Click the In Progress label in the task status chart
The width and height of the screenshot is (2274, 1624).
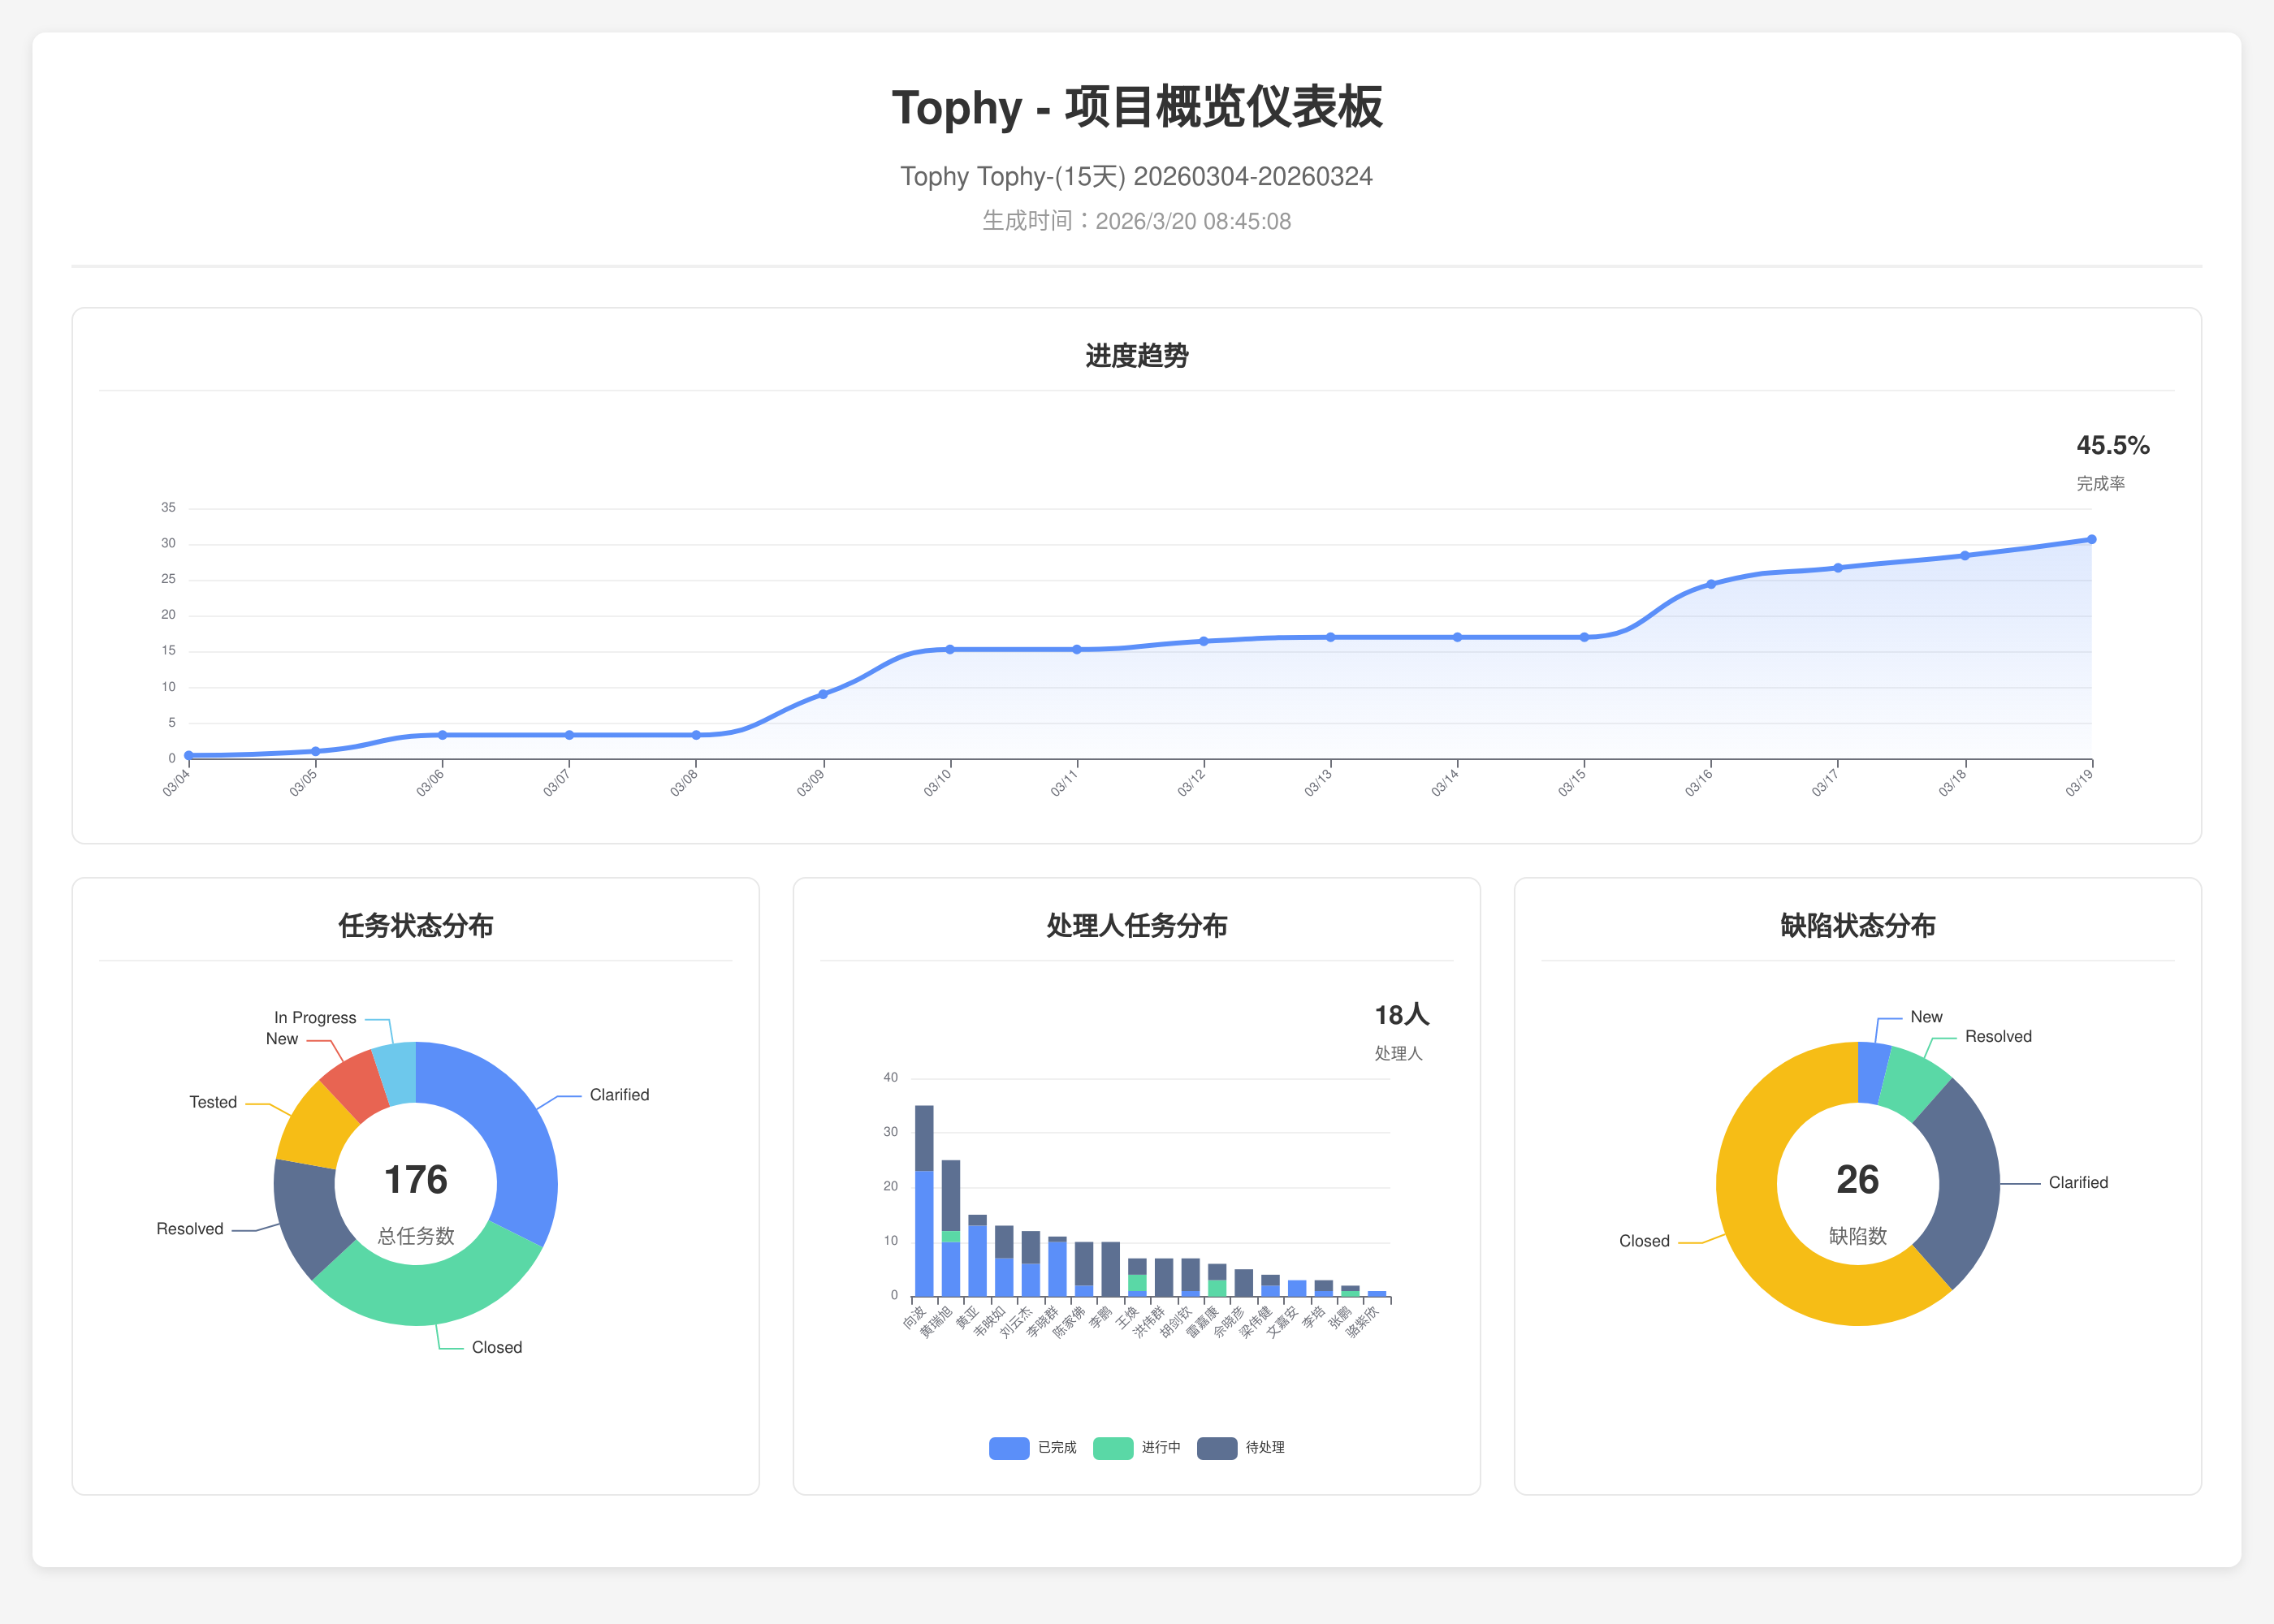click(x=315, y=1018)
